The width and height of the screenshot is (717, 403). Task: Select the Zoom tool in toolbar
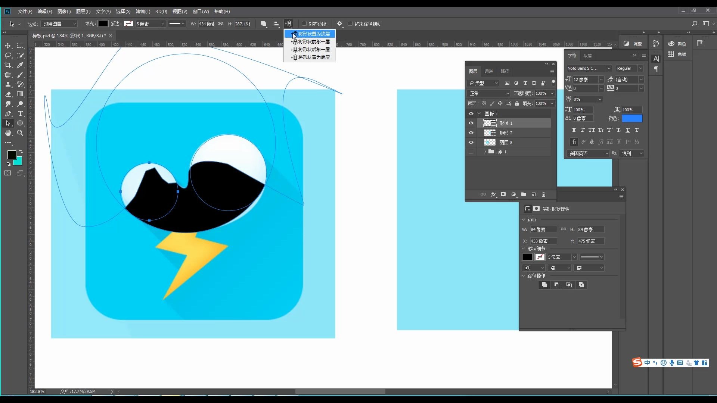point(21,133)
